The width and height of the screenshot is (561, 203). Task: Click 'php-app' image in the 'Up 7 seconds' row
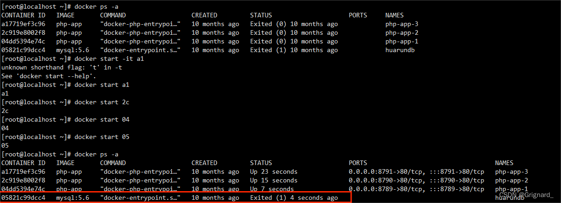pyautogui.click(x=69, y=189)
